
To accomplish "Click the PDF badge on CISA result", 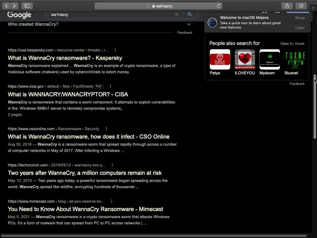I will pyautogui.click(x=99, y=86).
